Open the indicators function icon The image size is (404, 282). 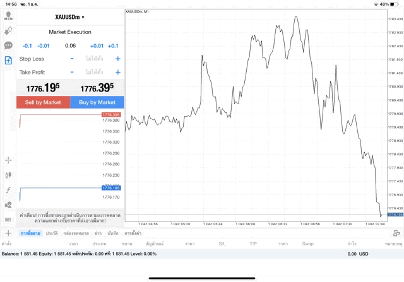tap(8, 189)
